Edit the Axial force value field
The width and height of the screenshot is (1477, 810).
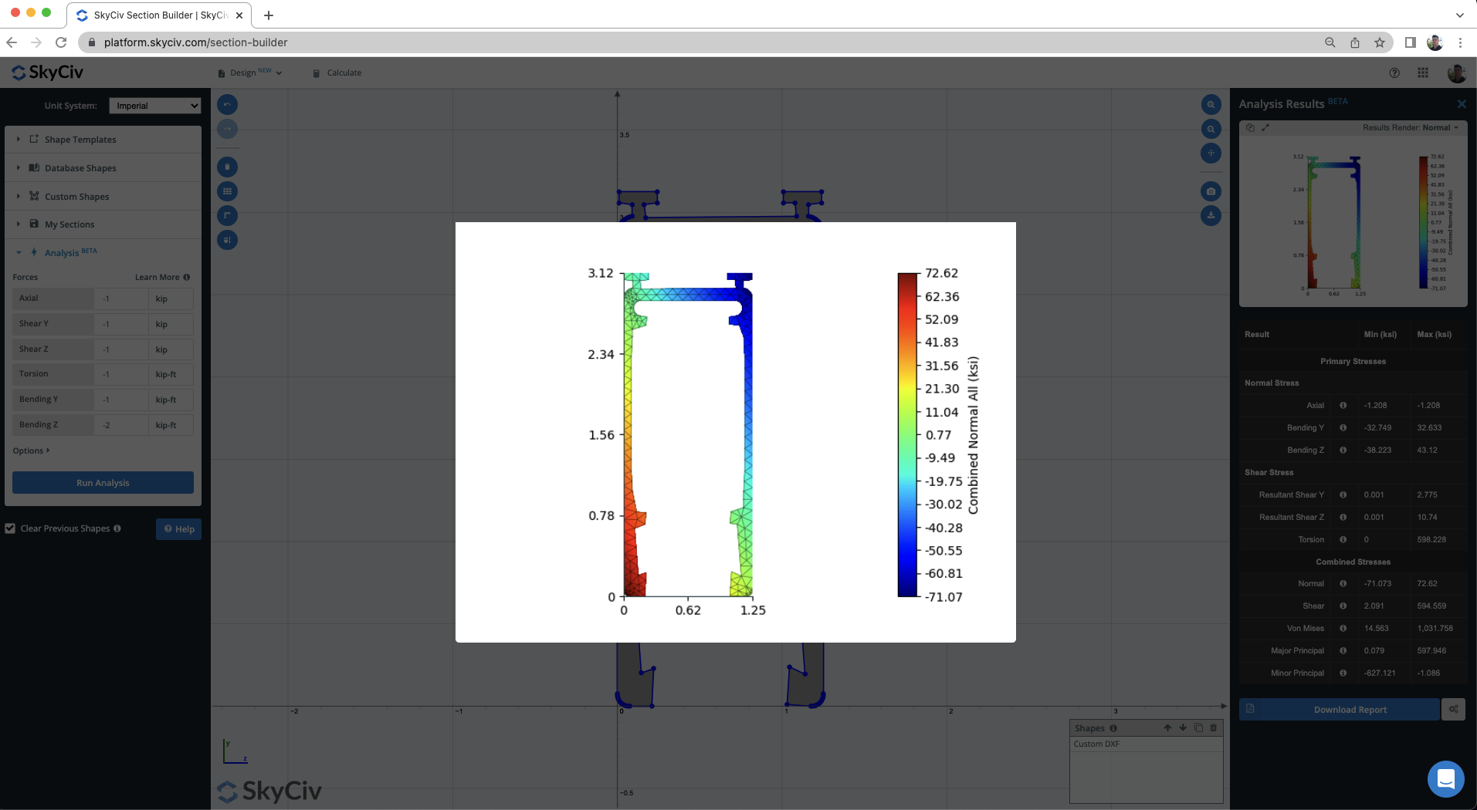click(x=121, y=299)
